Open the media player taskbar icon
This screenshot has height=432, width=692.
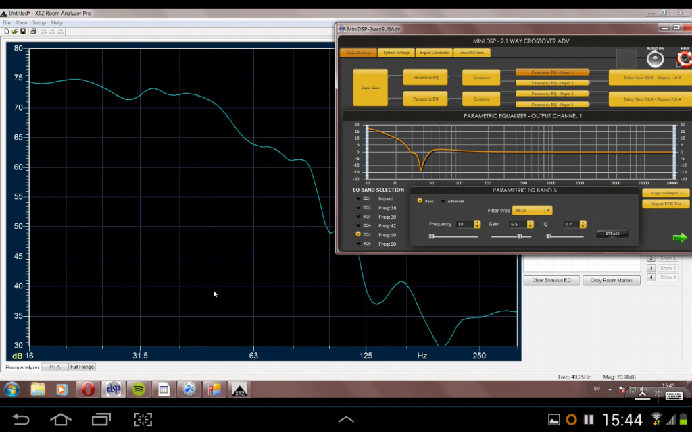click(61, 389)
